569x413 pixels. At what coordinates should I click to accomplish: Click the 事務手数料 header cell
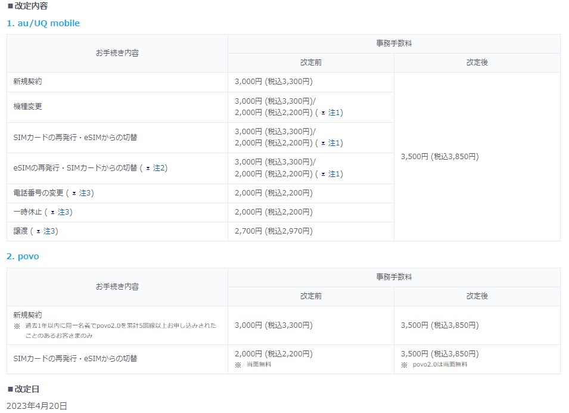(394, 43)
